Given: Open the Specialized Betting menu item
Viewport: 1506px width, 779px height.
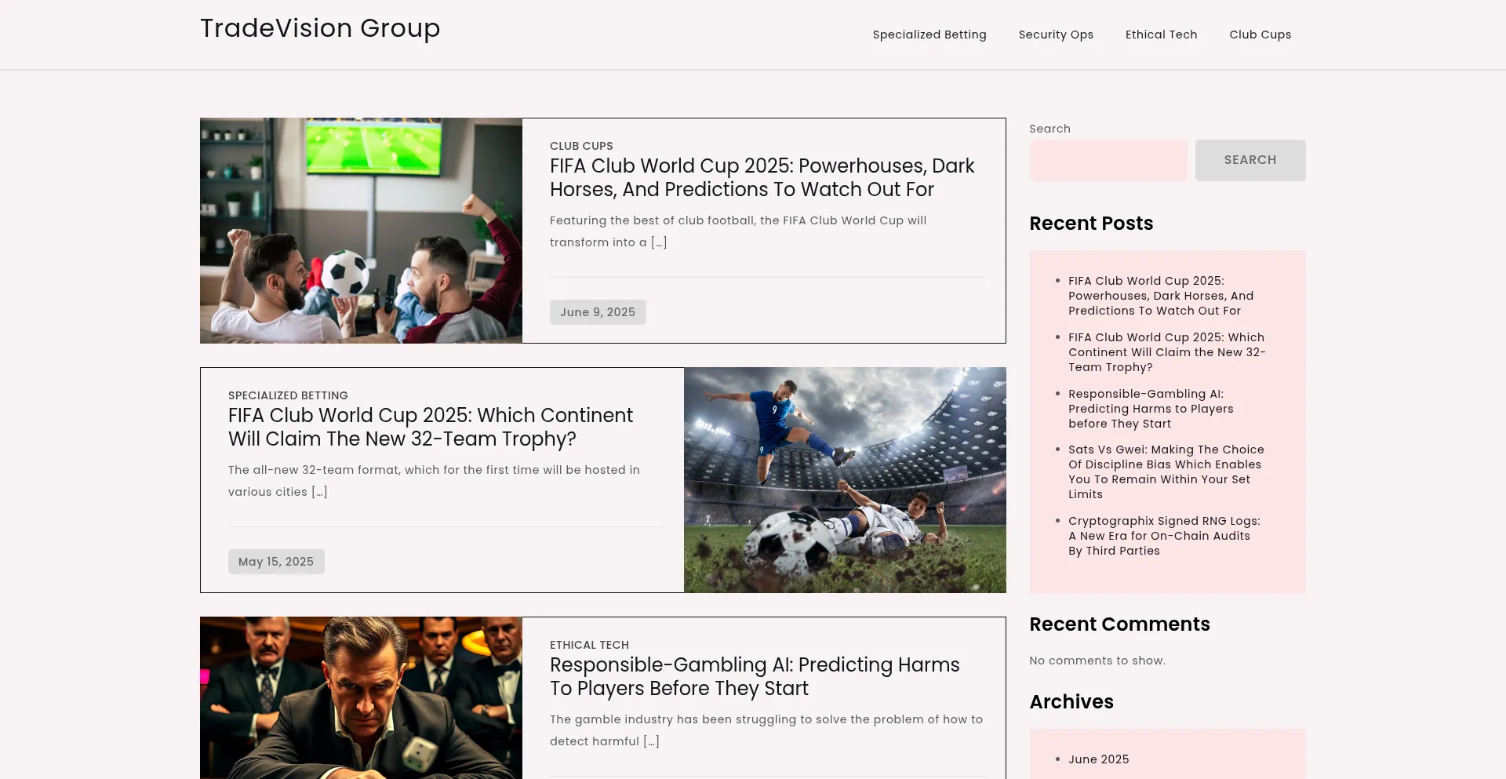Looking at the screenshot, I should (x=929, y=35).
